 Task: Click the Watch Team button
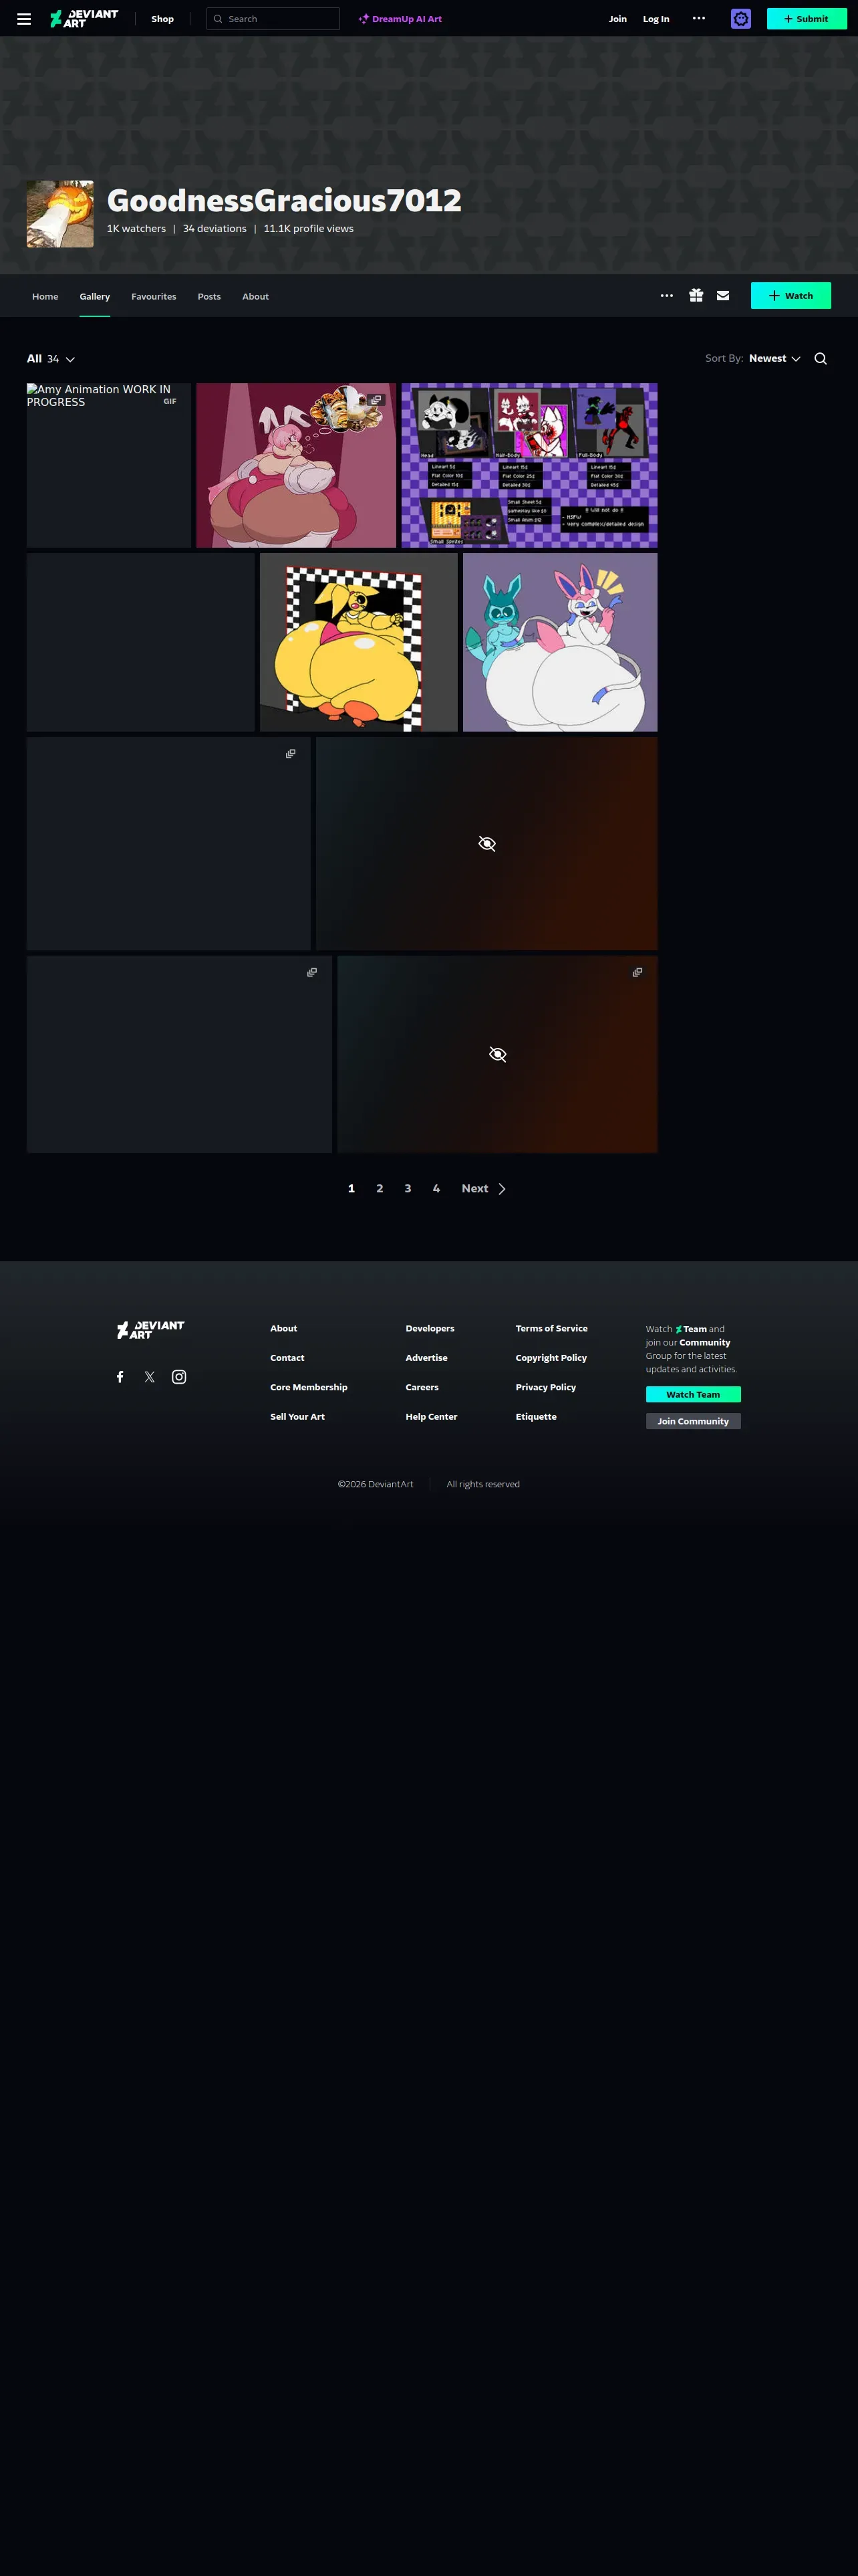pyautogui.click(x=693, y=1394)
